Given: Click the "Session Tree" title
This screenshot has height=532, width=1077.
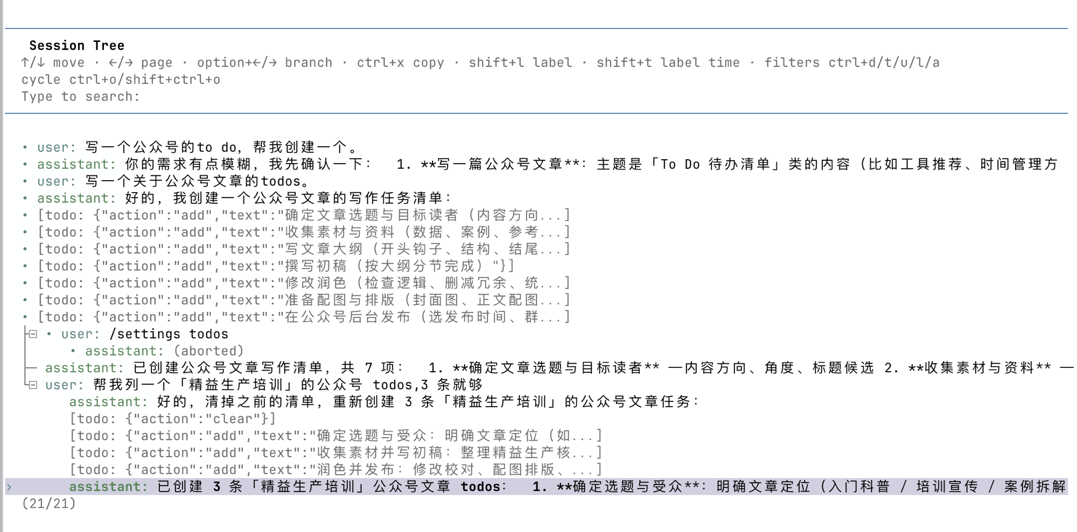Looking at the screenshot, I should click(77, 46).
